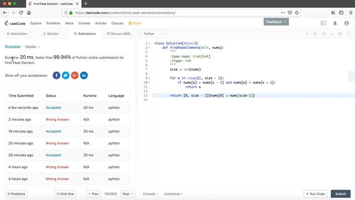Viewport: 355px width, 200px height.
Task: Open the Articles nav item
Action: (x=101, y=23)
